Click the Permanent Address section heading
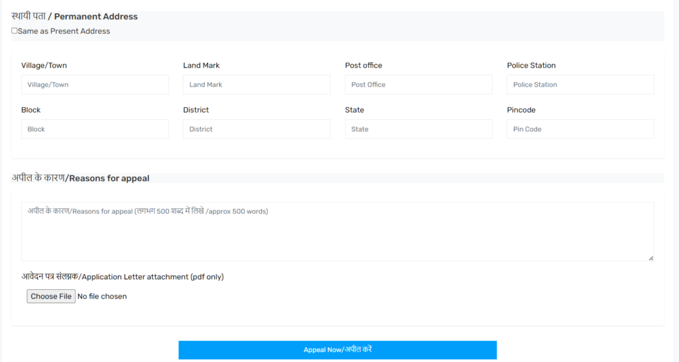 (x=75, y=17)
